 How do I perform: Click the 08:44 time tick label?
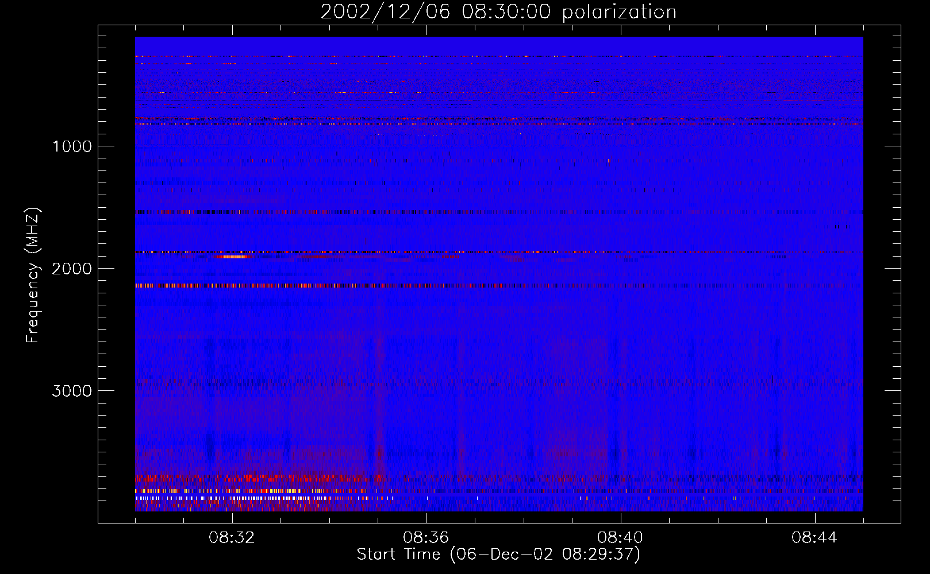814,538
